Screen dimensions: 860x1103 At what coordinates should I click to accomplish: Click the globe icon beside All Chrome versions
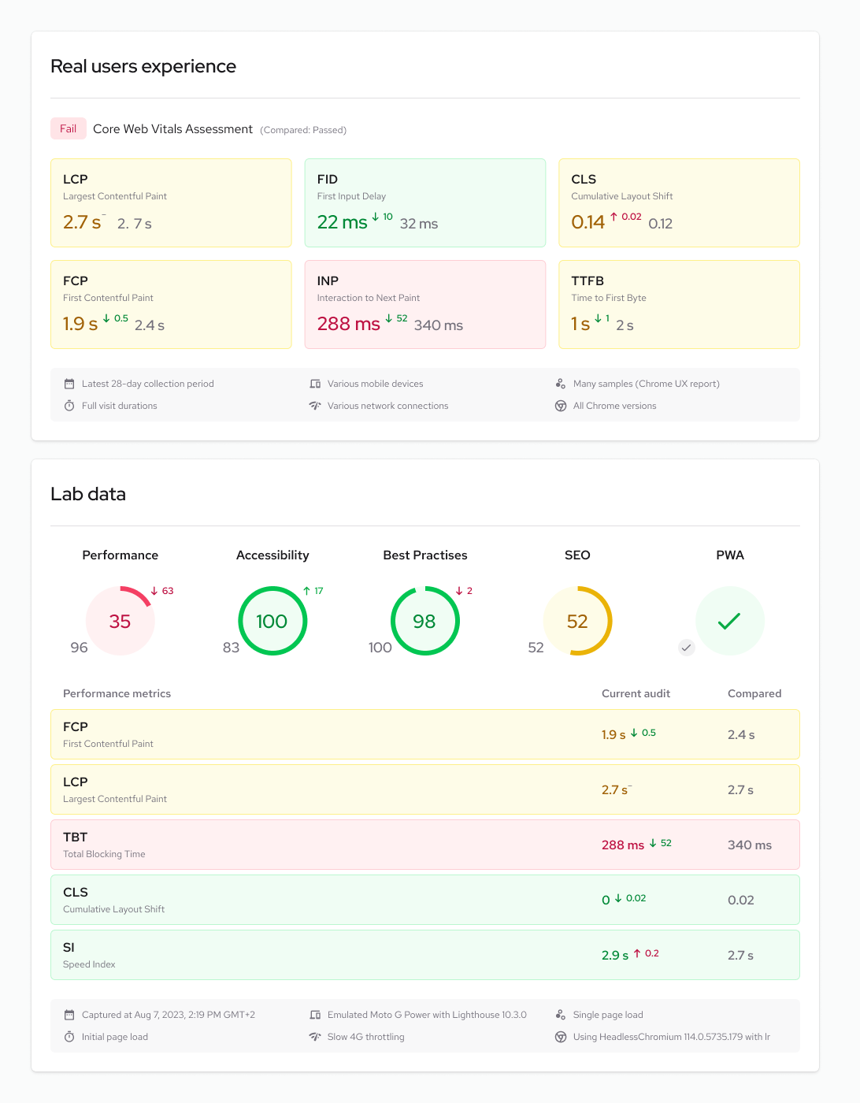[561, 406]
